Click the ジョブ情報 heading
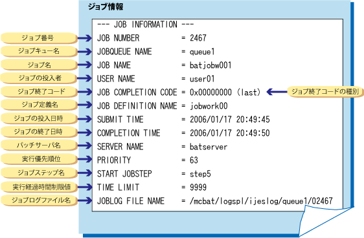Image resolution: width=364 pixels, height=238 pixels. pos(106,6)
